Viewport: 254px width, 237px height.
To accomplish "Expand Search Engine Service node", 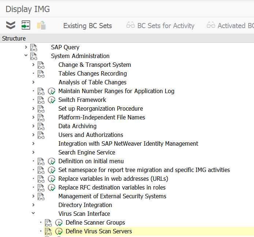I will [x=34, y=152].
